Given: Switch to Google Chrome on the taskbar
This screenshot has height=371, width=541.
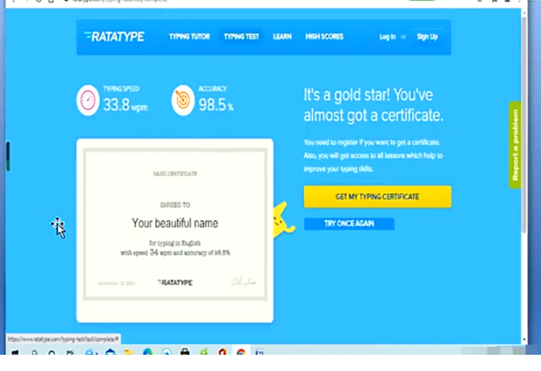Looking at the screenshot, I should pyautogui.click(x=241, y=352).
